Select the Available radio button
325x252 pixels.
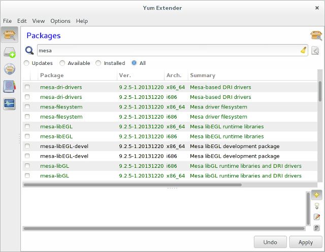62,63
